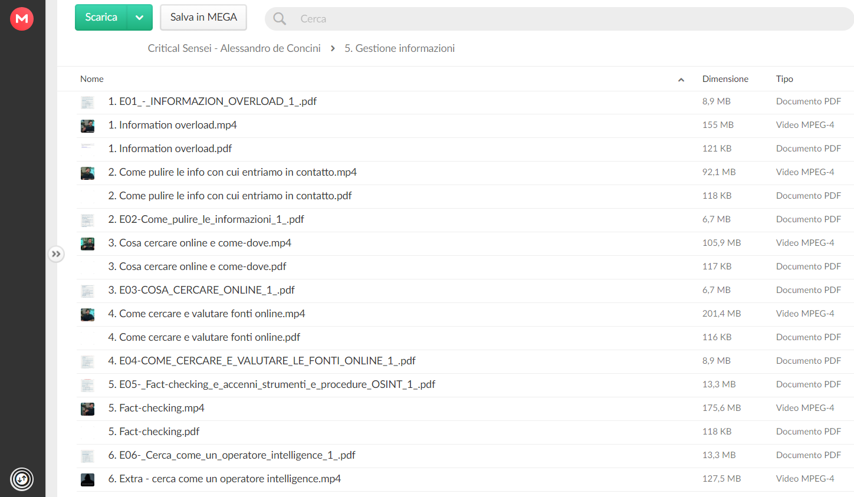The height and width of the screenshot is (497, 854).
Task: Open the Scarica dropdown arrow
Action: [140, 18]
